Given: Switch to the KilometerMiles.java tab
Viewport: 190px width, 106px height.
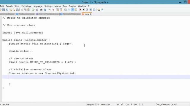Looking at the screenshot, I should tap(71, 14).
